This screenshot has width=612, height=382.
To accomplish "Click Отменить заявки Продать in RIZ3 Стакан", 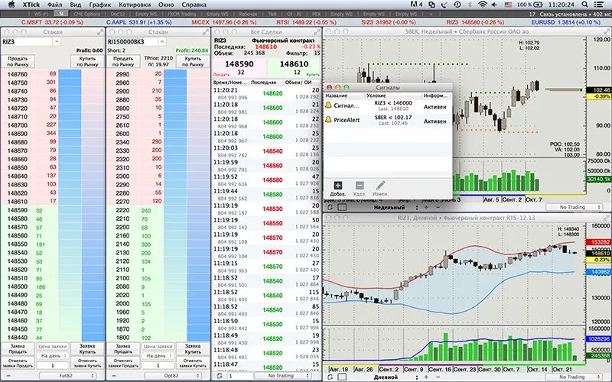I will pyautogui.click(x=18, y=363).
